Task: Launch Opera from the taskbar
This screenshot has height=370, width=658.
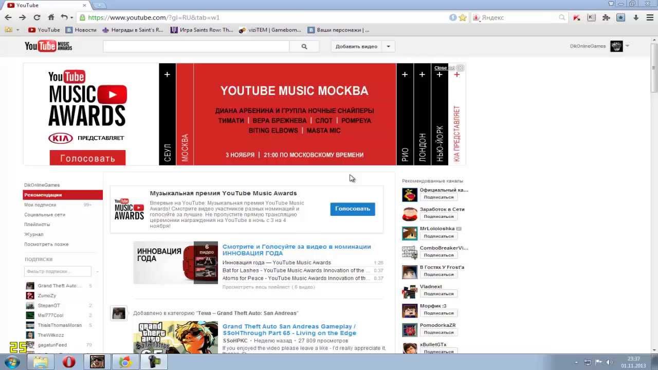Action: pyautogui.click(x=69, y=362)
